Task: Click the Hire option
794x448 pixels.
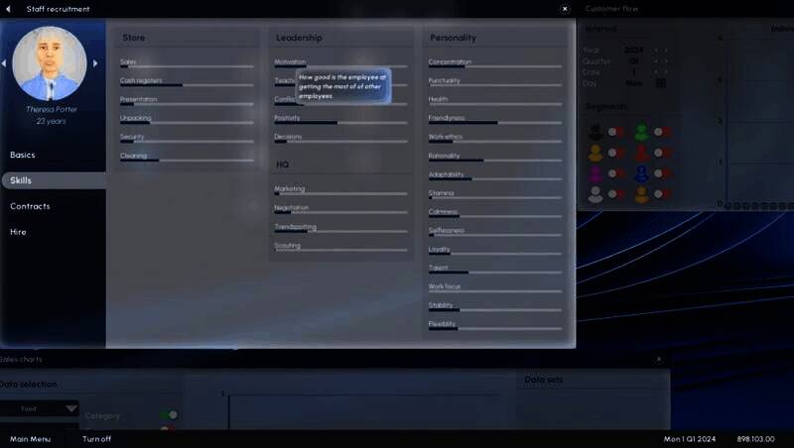Action: 18,232
